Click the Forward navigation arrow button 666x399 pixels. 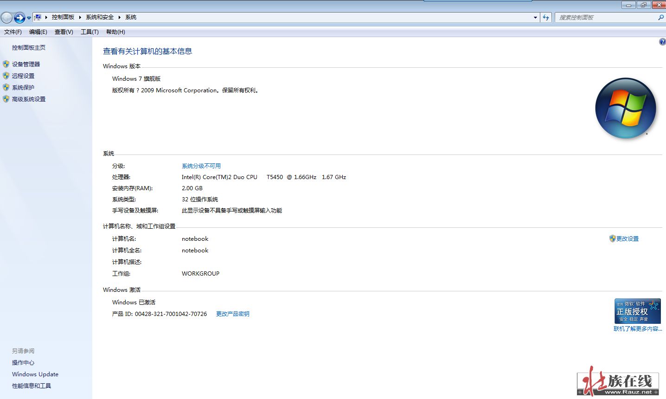[x=19, y=18]
